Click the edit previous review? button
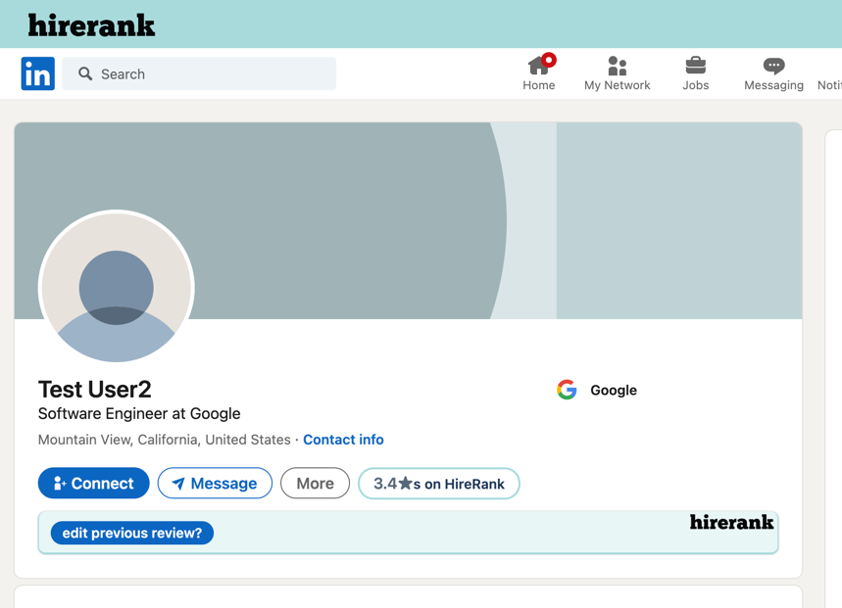Viewport: 842px width, 608px height. 132,533
